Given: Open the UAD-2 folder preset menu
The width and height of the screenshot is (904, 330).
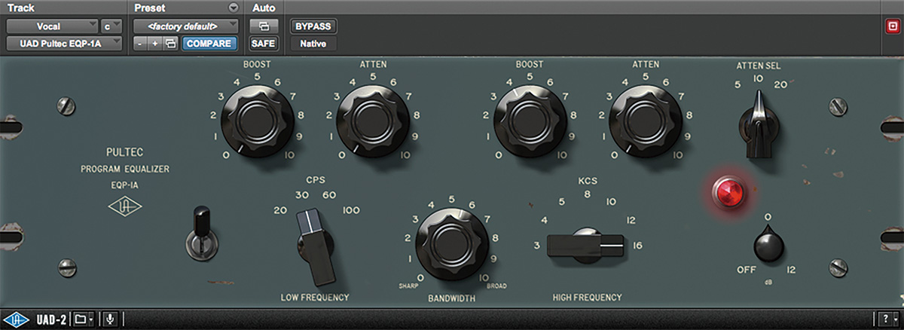Looking at the screenshot, I should point(83,319).
